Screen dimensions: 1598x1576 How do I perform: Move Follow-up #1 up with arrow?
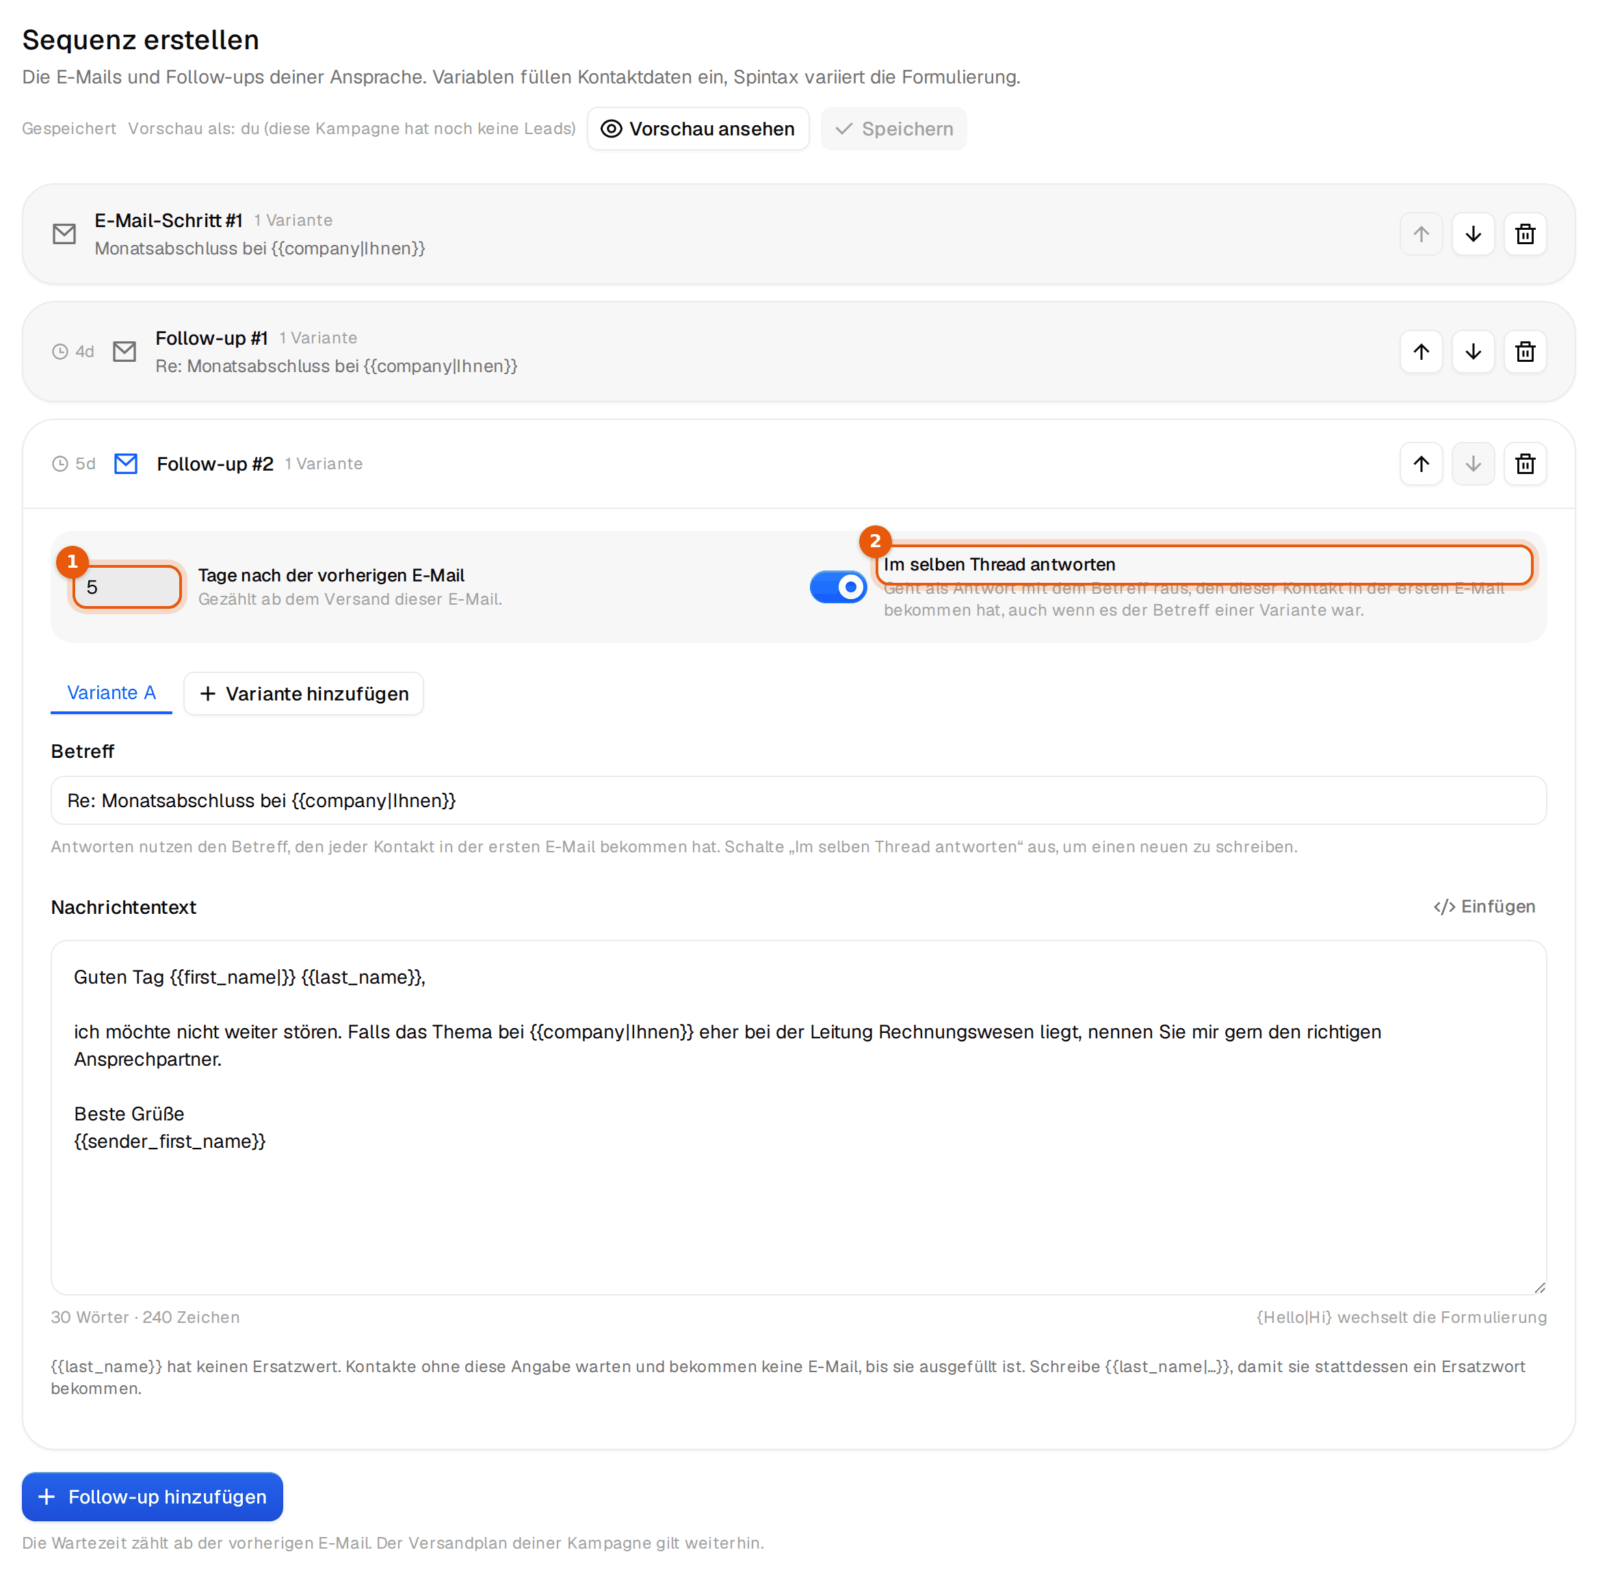pyautogui.click(x=1420, y=352)
